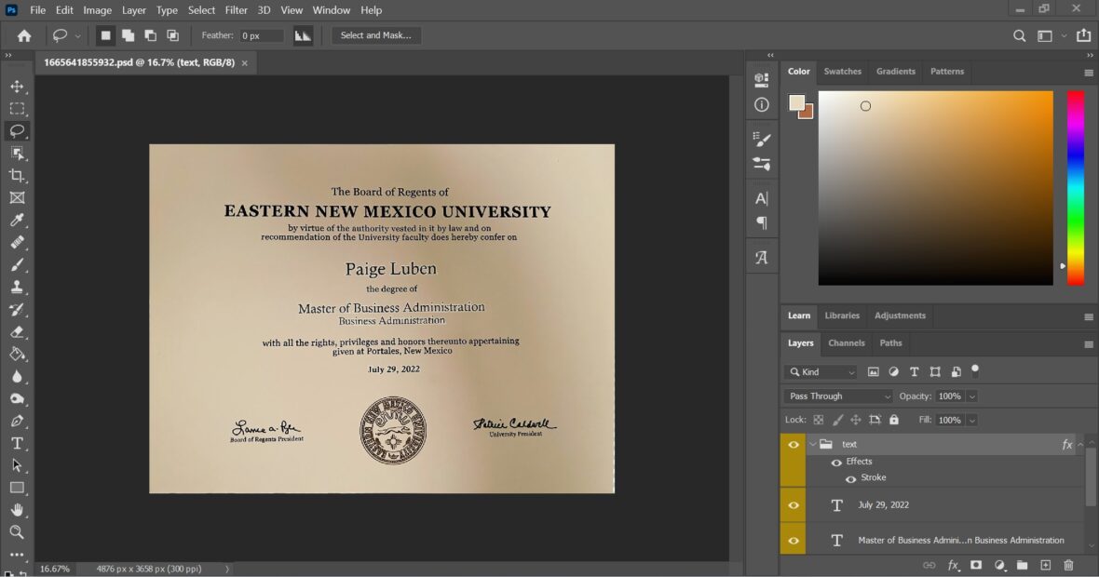Toggle Stroke effect visibility
The height and width of the screenshot is (577, 1099).
850,479
